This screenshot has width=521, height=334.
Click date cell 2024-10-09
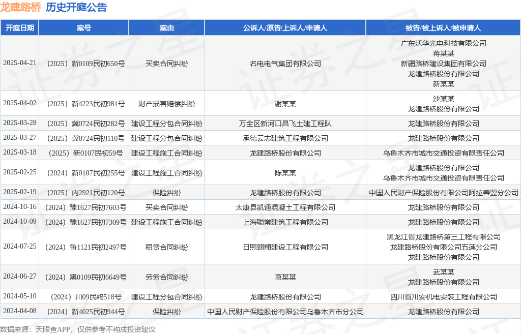pyautogui.click(x=20, y=222)
